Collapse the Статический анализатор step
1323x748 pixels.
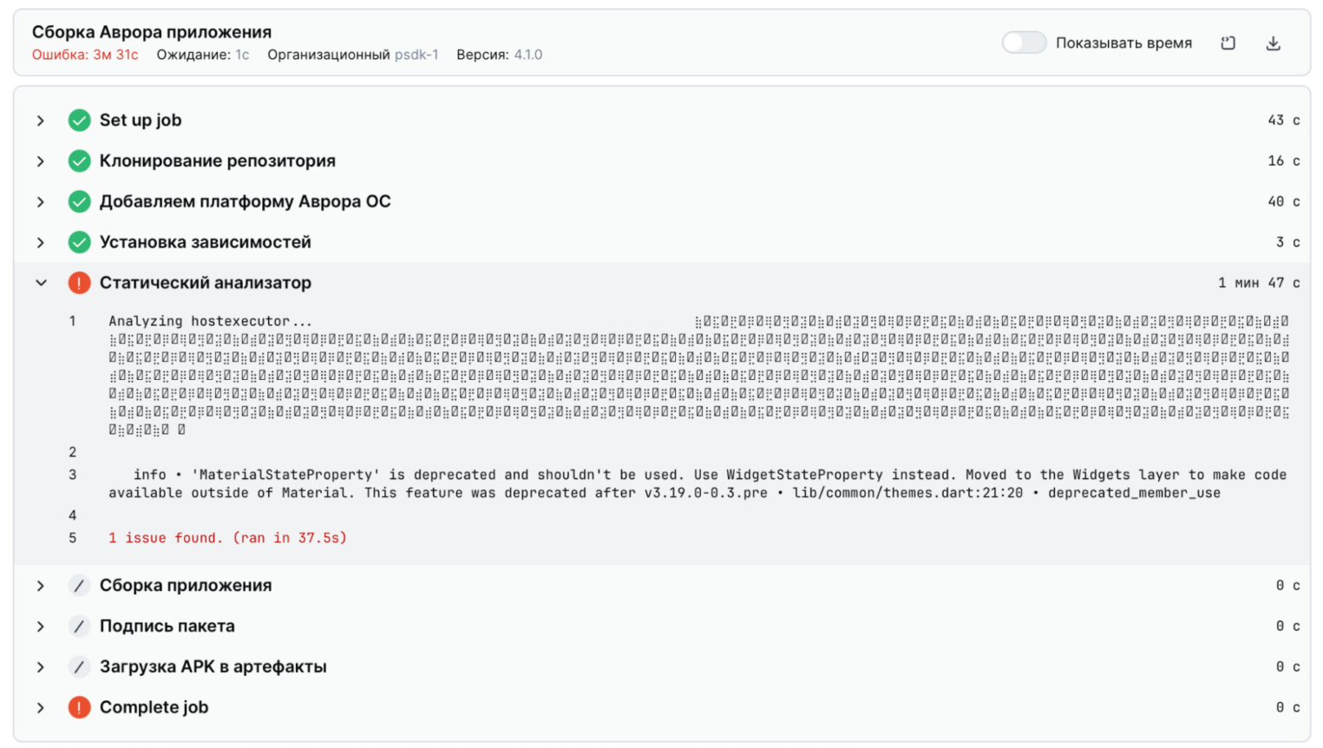[41, 283]
